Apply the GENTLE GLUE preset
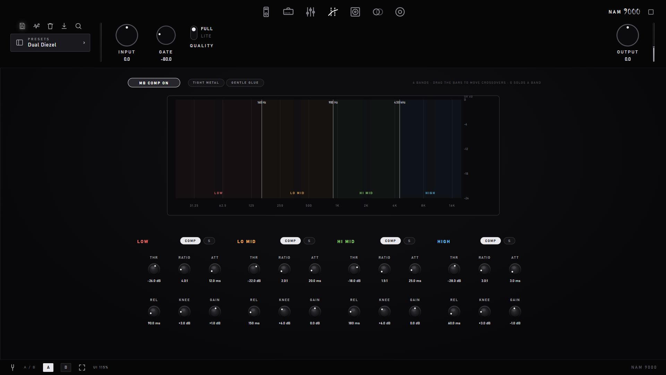The width and height of the screenshot is (666, 375). [x=245, y=83]
